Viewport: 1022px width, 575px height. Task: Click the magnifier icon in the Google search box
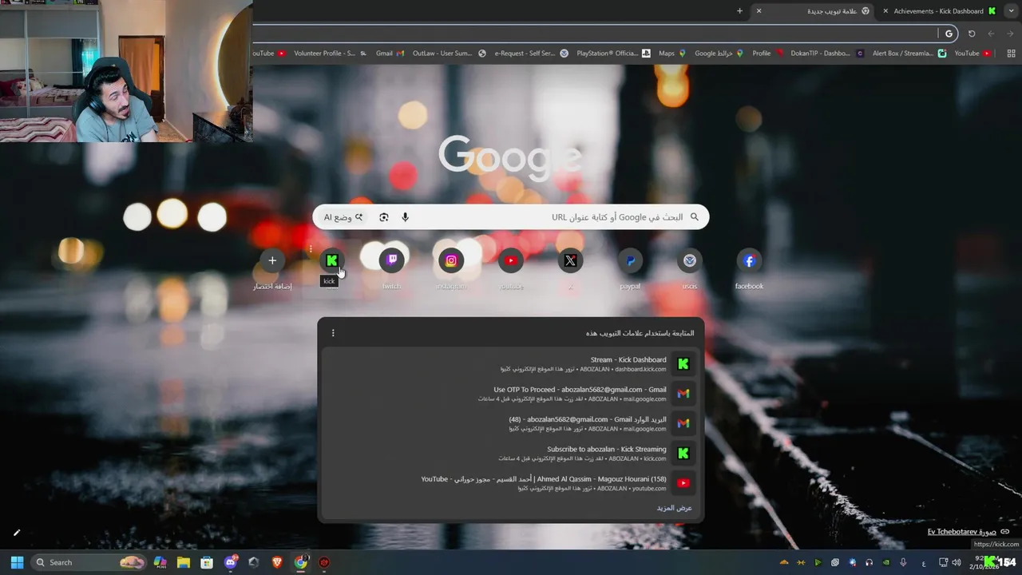[x=694, y=217]
